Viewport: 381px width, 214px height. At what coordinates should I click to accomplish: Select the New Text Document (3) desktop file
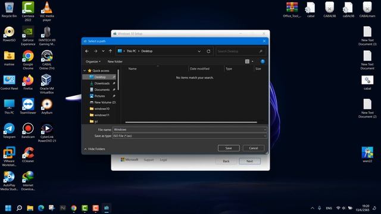(x=367, y=36)
